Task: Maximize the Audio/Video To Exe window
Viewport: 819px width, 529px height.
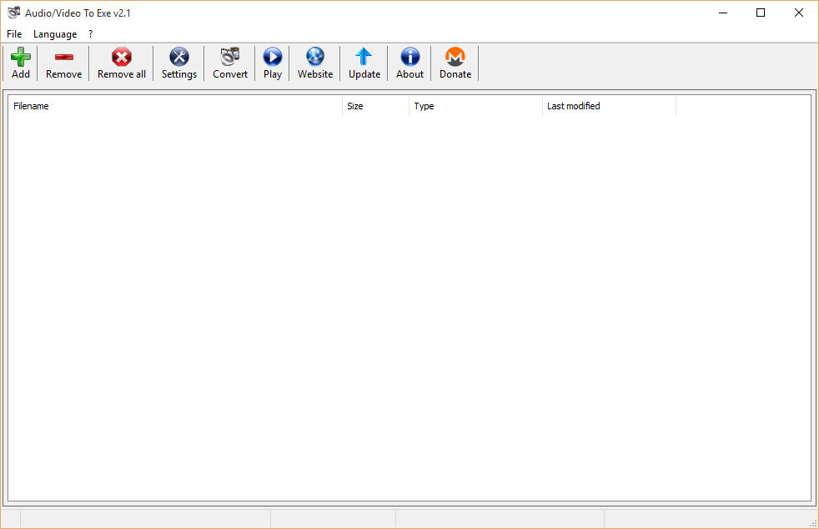Action: [x=761, y=13]
